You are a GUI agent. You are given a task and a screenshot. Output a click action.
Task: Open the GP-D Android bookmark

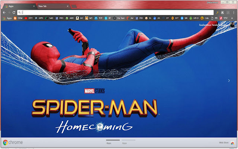click(x=194, y=18)
